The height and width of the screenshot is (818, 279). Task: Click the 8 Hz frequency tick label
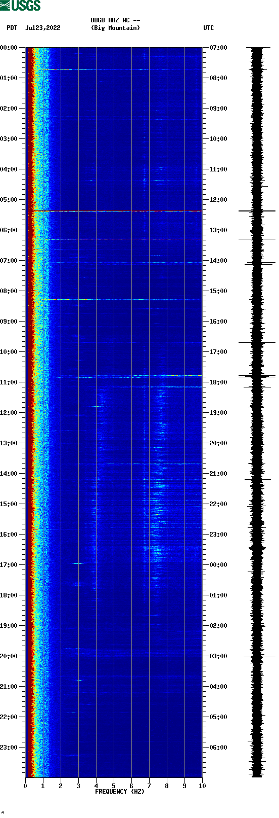167,786
